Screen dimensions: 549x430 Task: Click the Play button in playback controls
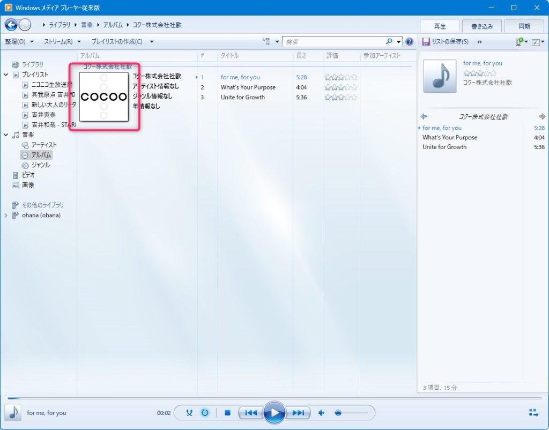(274, 413)
